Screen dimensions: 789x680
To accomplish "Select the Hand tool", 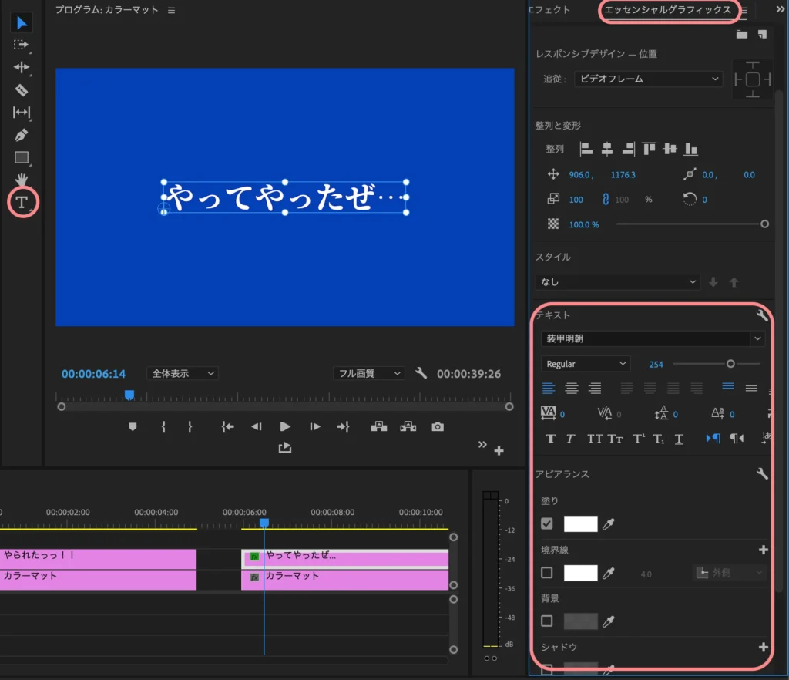I will point(22,180).
